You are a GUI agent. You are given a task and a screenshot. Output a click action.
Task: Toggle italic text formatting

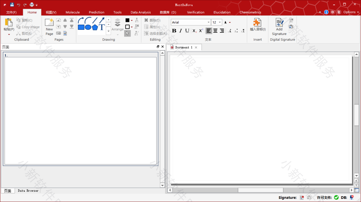(x=181, y=31)
